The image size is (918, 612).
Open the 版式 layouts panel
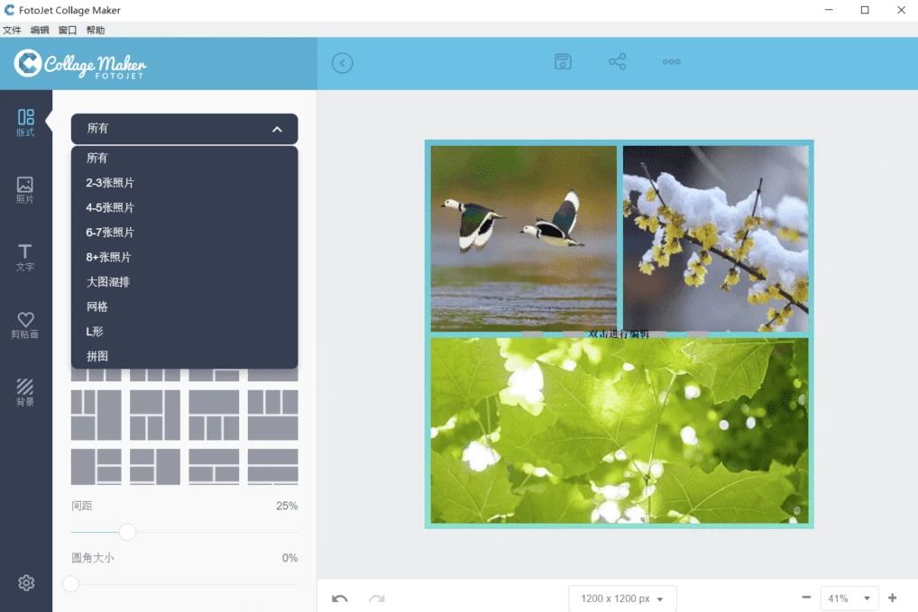[x=24, y=123]
